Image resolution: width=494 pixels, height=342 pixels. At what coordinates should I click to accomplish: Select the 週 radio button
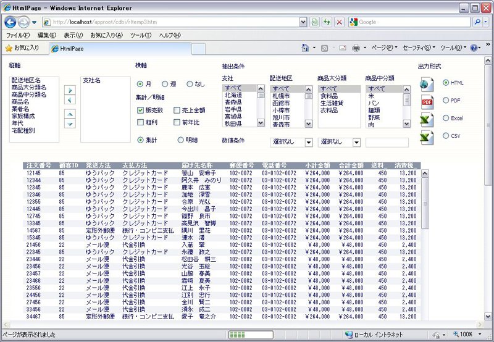coord(165,84)
